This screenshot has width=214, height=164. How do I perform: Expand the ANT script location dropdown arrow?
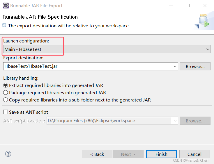click(x=175, y=121)
